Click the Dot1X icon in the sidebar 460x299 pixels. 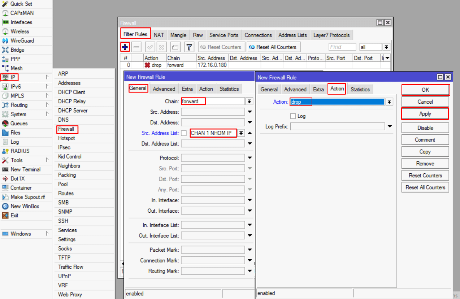tap(5, 178)
